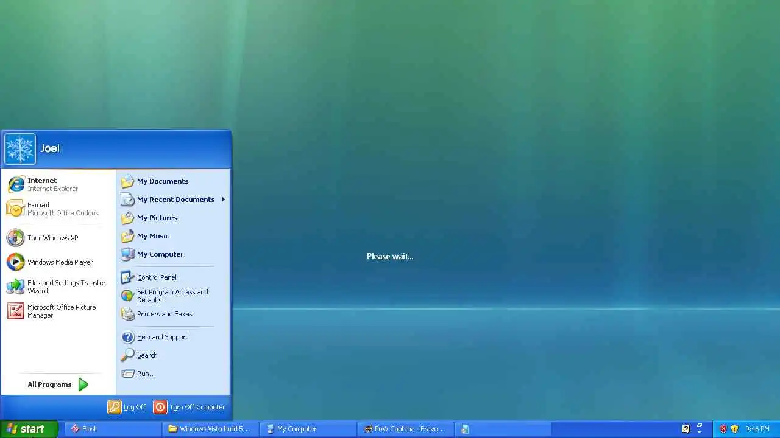Viewport: 780px width, 438px height.
Task: Open the My Music folder
Action: click(173, 236)
